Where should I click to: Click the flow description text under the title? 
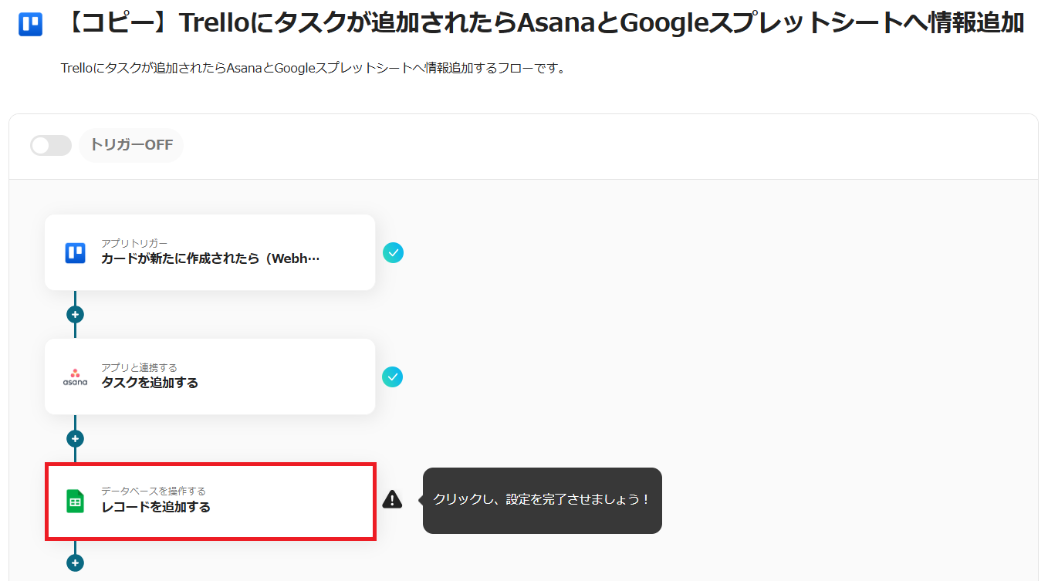pos(313,69)
